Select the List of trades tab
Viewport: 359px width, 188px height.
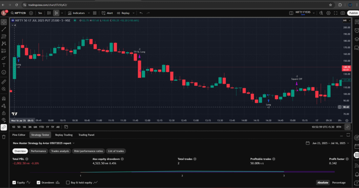click(116, 151)
